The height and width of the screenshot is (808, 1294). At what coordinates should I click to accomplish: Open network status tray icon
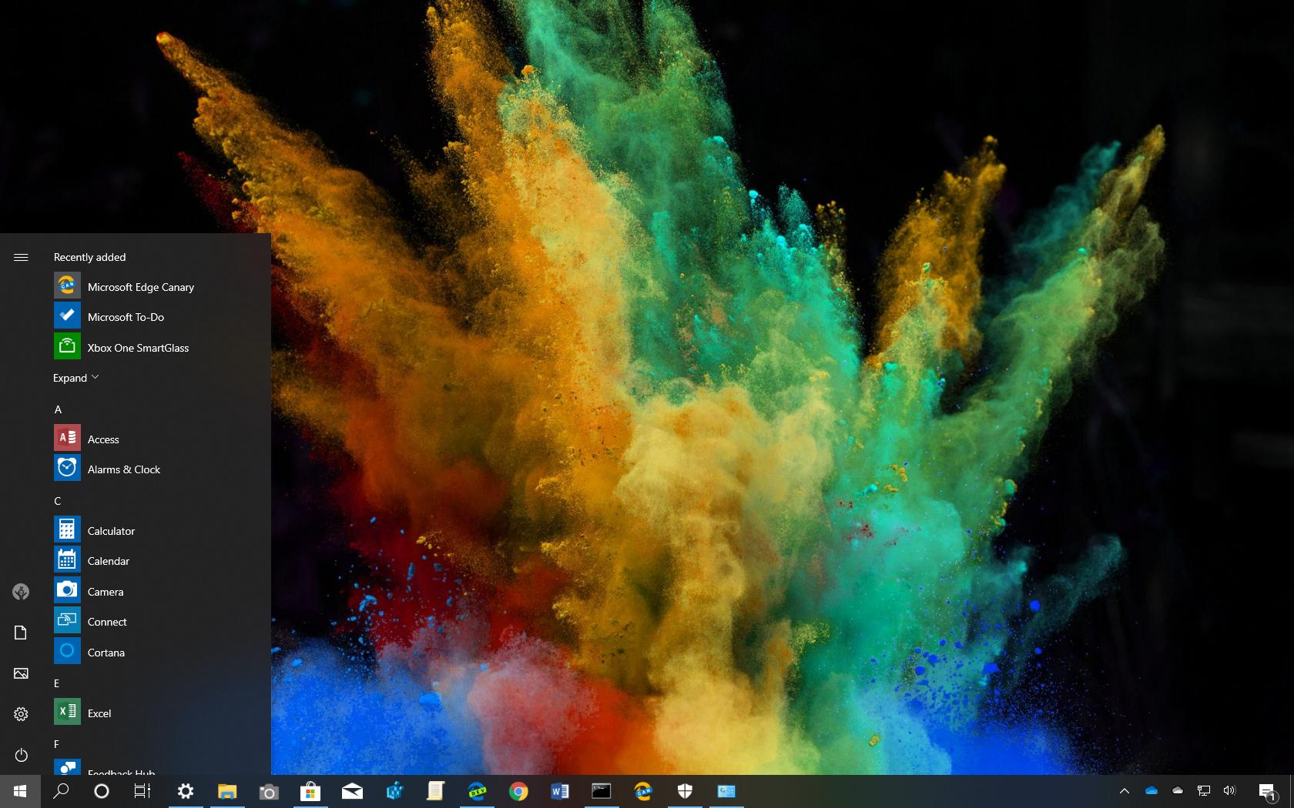(1204, 791)
